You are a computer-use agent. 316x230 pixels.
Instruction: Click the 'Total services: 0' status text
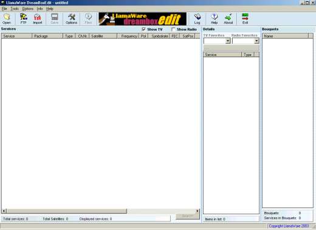pyautogui.click(x=16, y=219)
